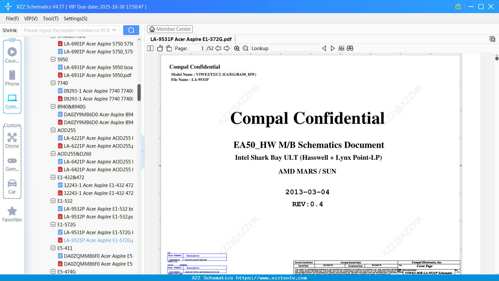Click the Abi text match icon
This screenshot has height=281, width=499.
coord(341,48)
